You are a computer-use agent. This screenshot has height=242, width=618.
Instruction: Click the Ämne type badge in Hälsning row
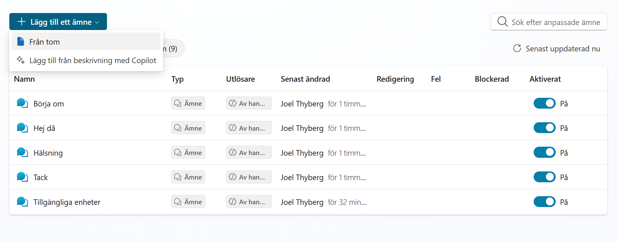188,153
